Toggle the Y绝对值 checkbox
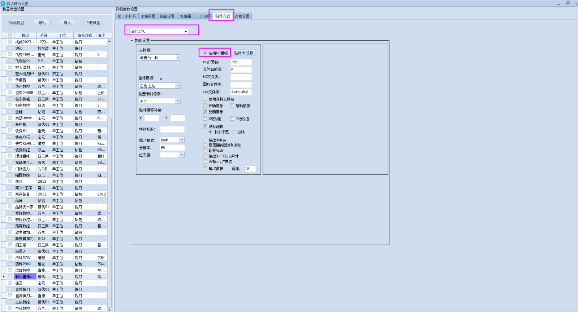The image size is (578, 312). [232, 119]
